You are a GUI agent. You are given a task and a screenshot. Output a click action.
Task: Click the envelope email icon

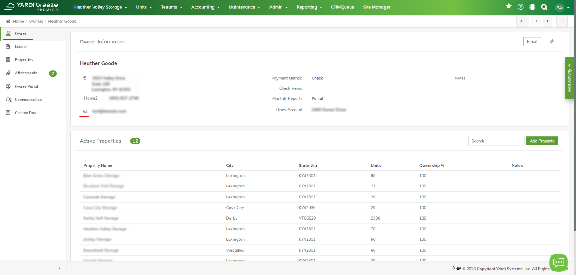[x=85, y=111]
